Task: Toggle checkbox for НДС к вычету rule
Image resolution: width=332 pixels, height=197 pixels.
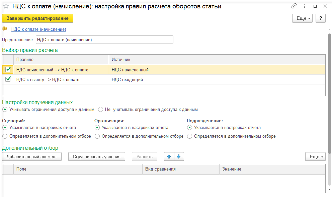Action: pos(8,79)
